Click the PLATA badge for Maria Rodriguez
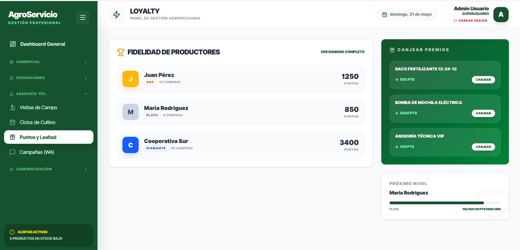The image size is (520, 250). click(x=152, y=115)
